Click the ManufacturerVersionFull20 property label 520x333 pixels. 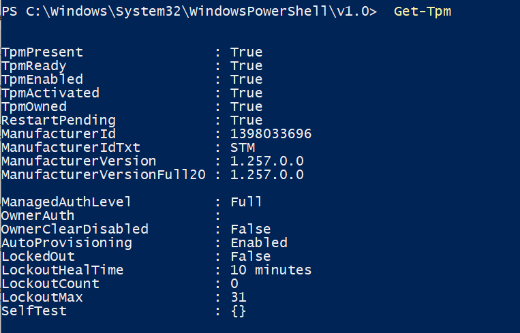[104, 174]
